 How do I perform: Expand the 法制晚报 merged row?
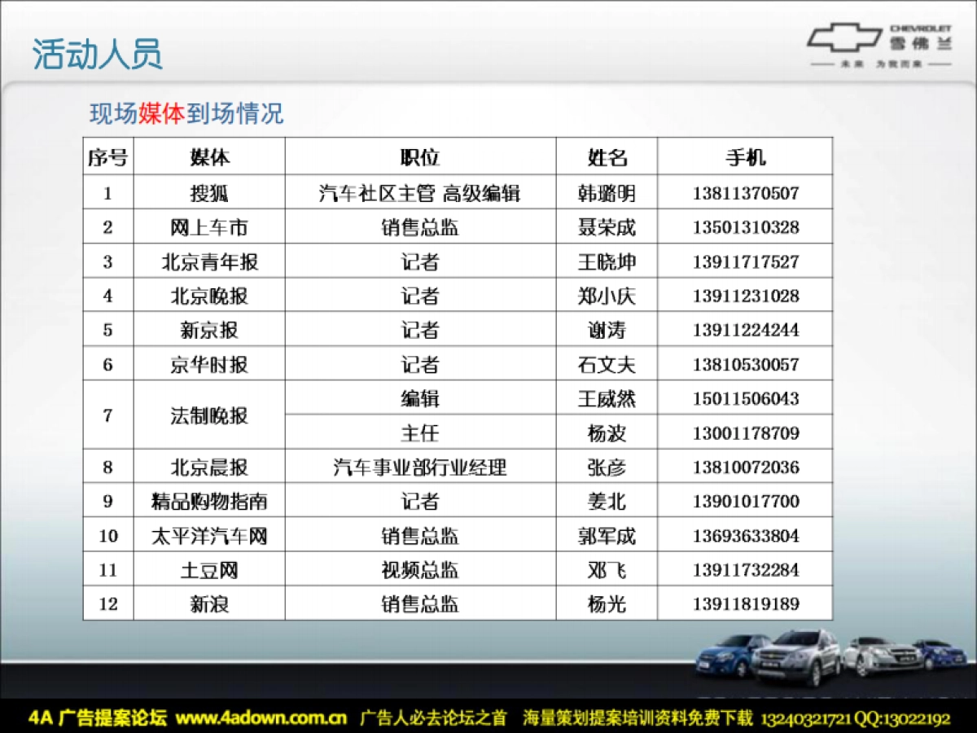tap(208, 415)
